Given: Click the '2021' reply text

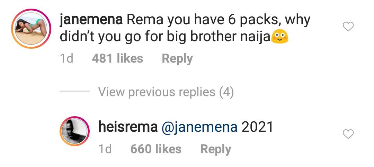Looking at the screenshot, I should (x=257, y=127).
